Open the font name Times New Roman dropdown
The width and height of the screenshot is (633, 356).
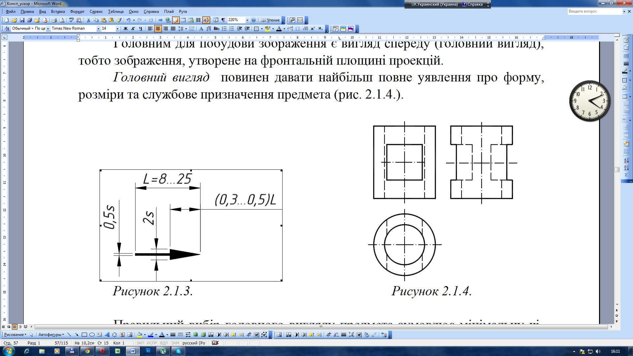click(x=98, y=29)
